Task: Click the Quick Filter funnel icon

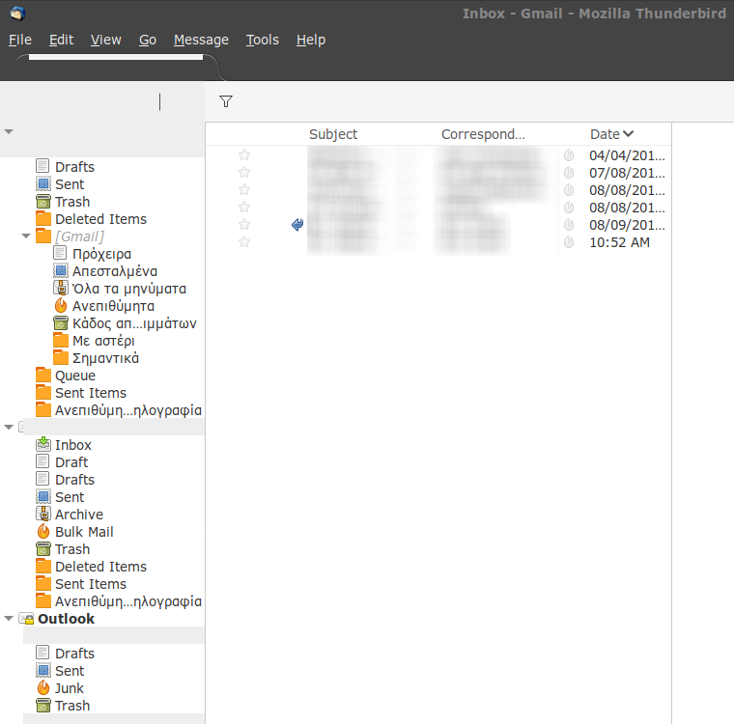Action: (x=226, y=101)
